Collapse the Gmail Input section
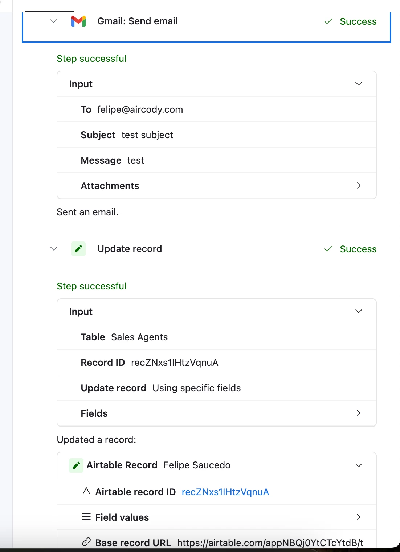The height and width of the screenshot is (552, 400). pos(359,84)
